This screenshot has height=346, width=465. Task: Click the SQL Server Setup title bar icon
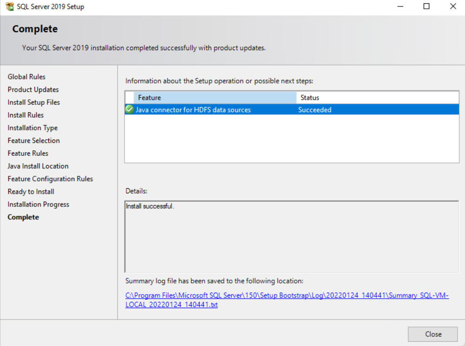point(9,6)
